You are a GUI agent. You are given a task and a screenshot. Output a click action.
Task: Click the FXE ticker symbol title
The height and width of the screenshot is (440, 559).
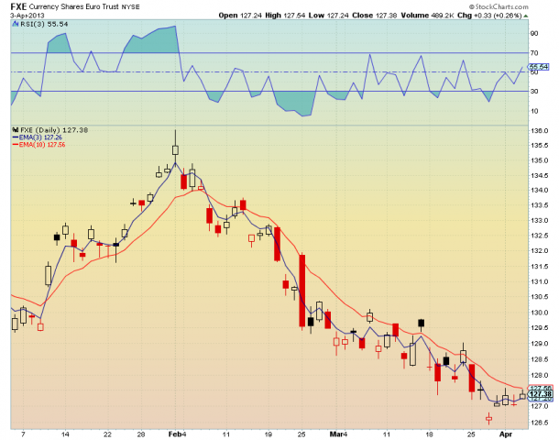coord(18,6)
